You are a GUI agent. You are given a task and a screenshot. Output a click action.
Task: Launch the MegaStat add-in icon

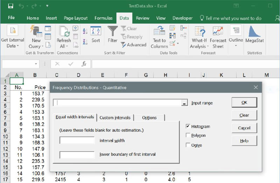254,31
